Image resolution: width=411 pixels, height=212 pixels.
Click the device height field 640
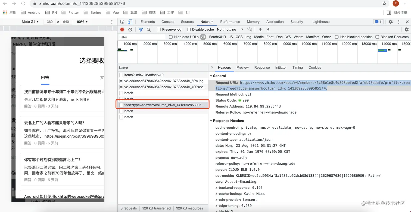tap(66, 22)
